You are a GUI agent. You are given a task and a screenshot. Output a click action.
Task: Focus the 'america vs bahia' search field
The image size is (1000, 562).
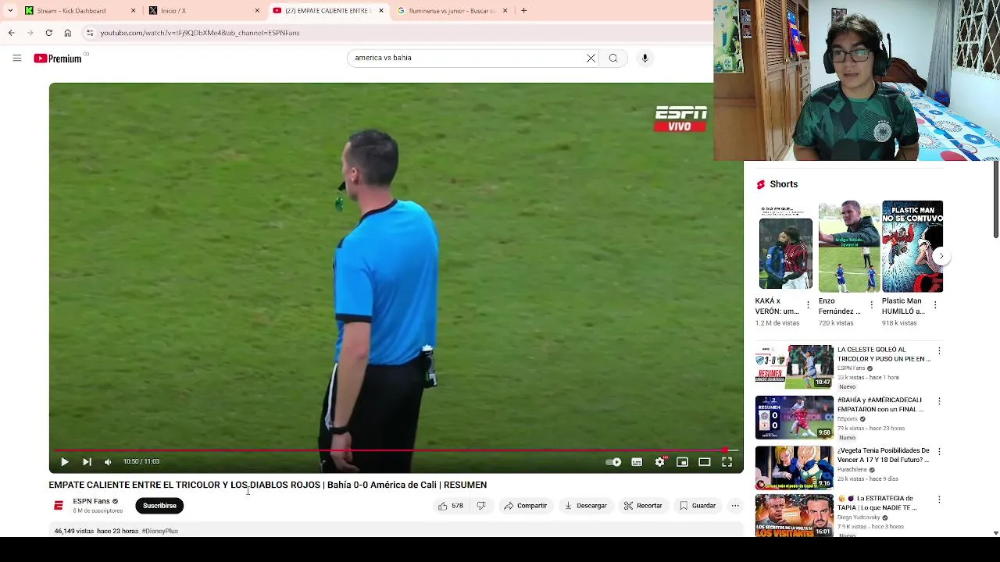466,58
